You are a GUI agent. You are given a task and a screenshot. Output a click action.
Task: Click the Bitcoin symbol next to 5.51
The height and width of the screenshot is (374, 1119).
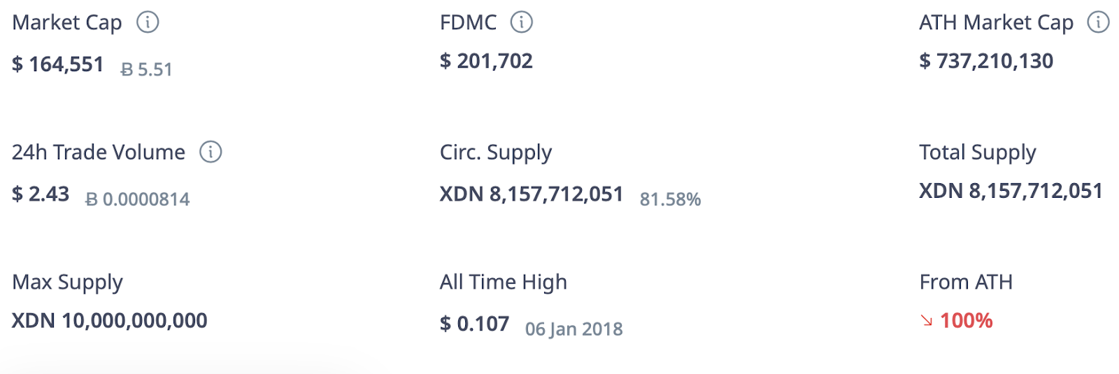(x=127, y=69)
